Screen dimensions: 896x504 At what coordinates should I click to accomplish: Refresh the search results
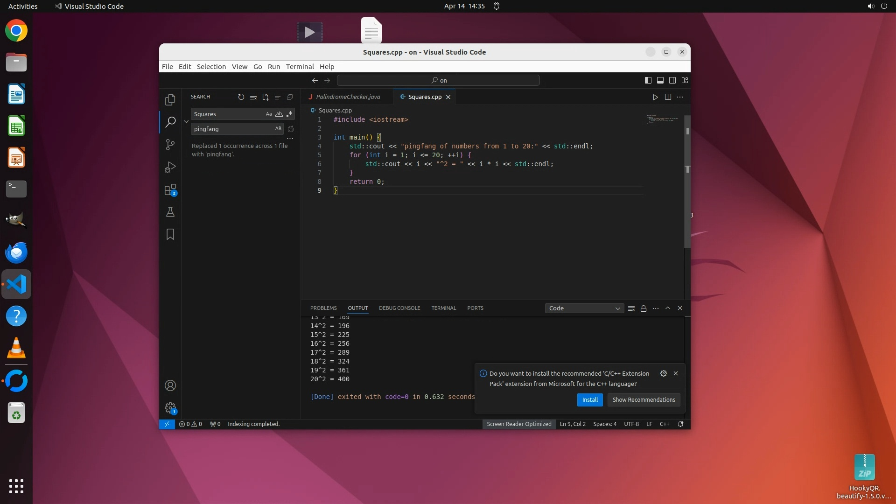(241, 97)
